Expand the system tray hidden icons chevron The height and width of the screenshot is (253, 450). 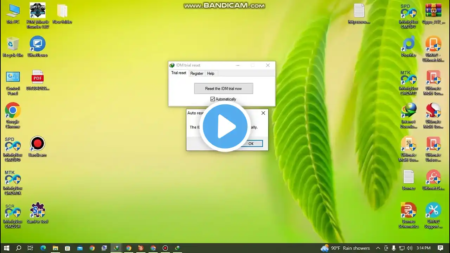point(378,248)
